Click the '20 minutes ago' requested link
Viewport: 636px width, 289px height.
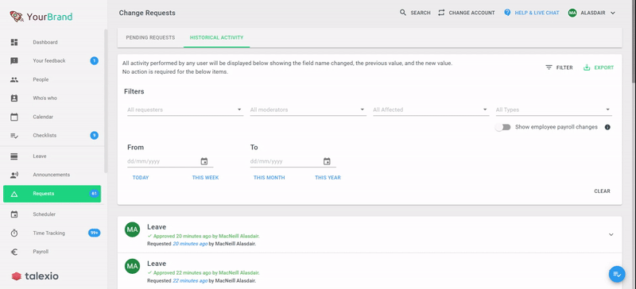(x=190, y=244)
